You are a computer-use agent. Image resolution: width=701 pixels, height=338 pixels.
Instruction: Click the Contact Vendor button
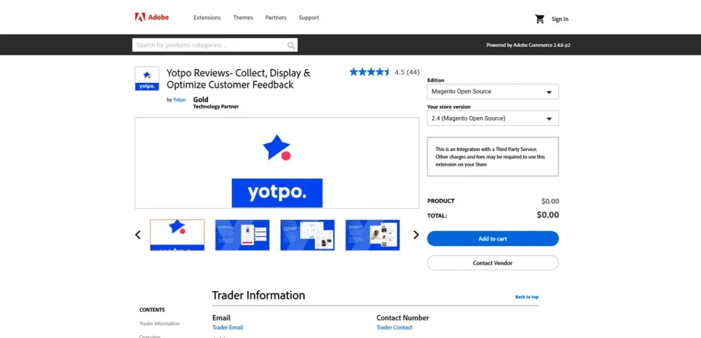(x=493, y=263)
